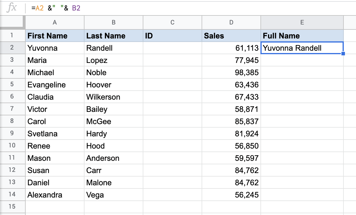Select row 1 header

(x=12, y=36)
